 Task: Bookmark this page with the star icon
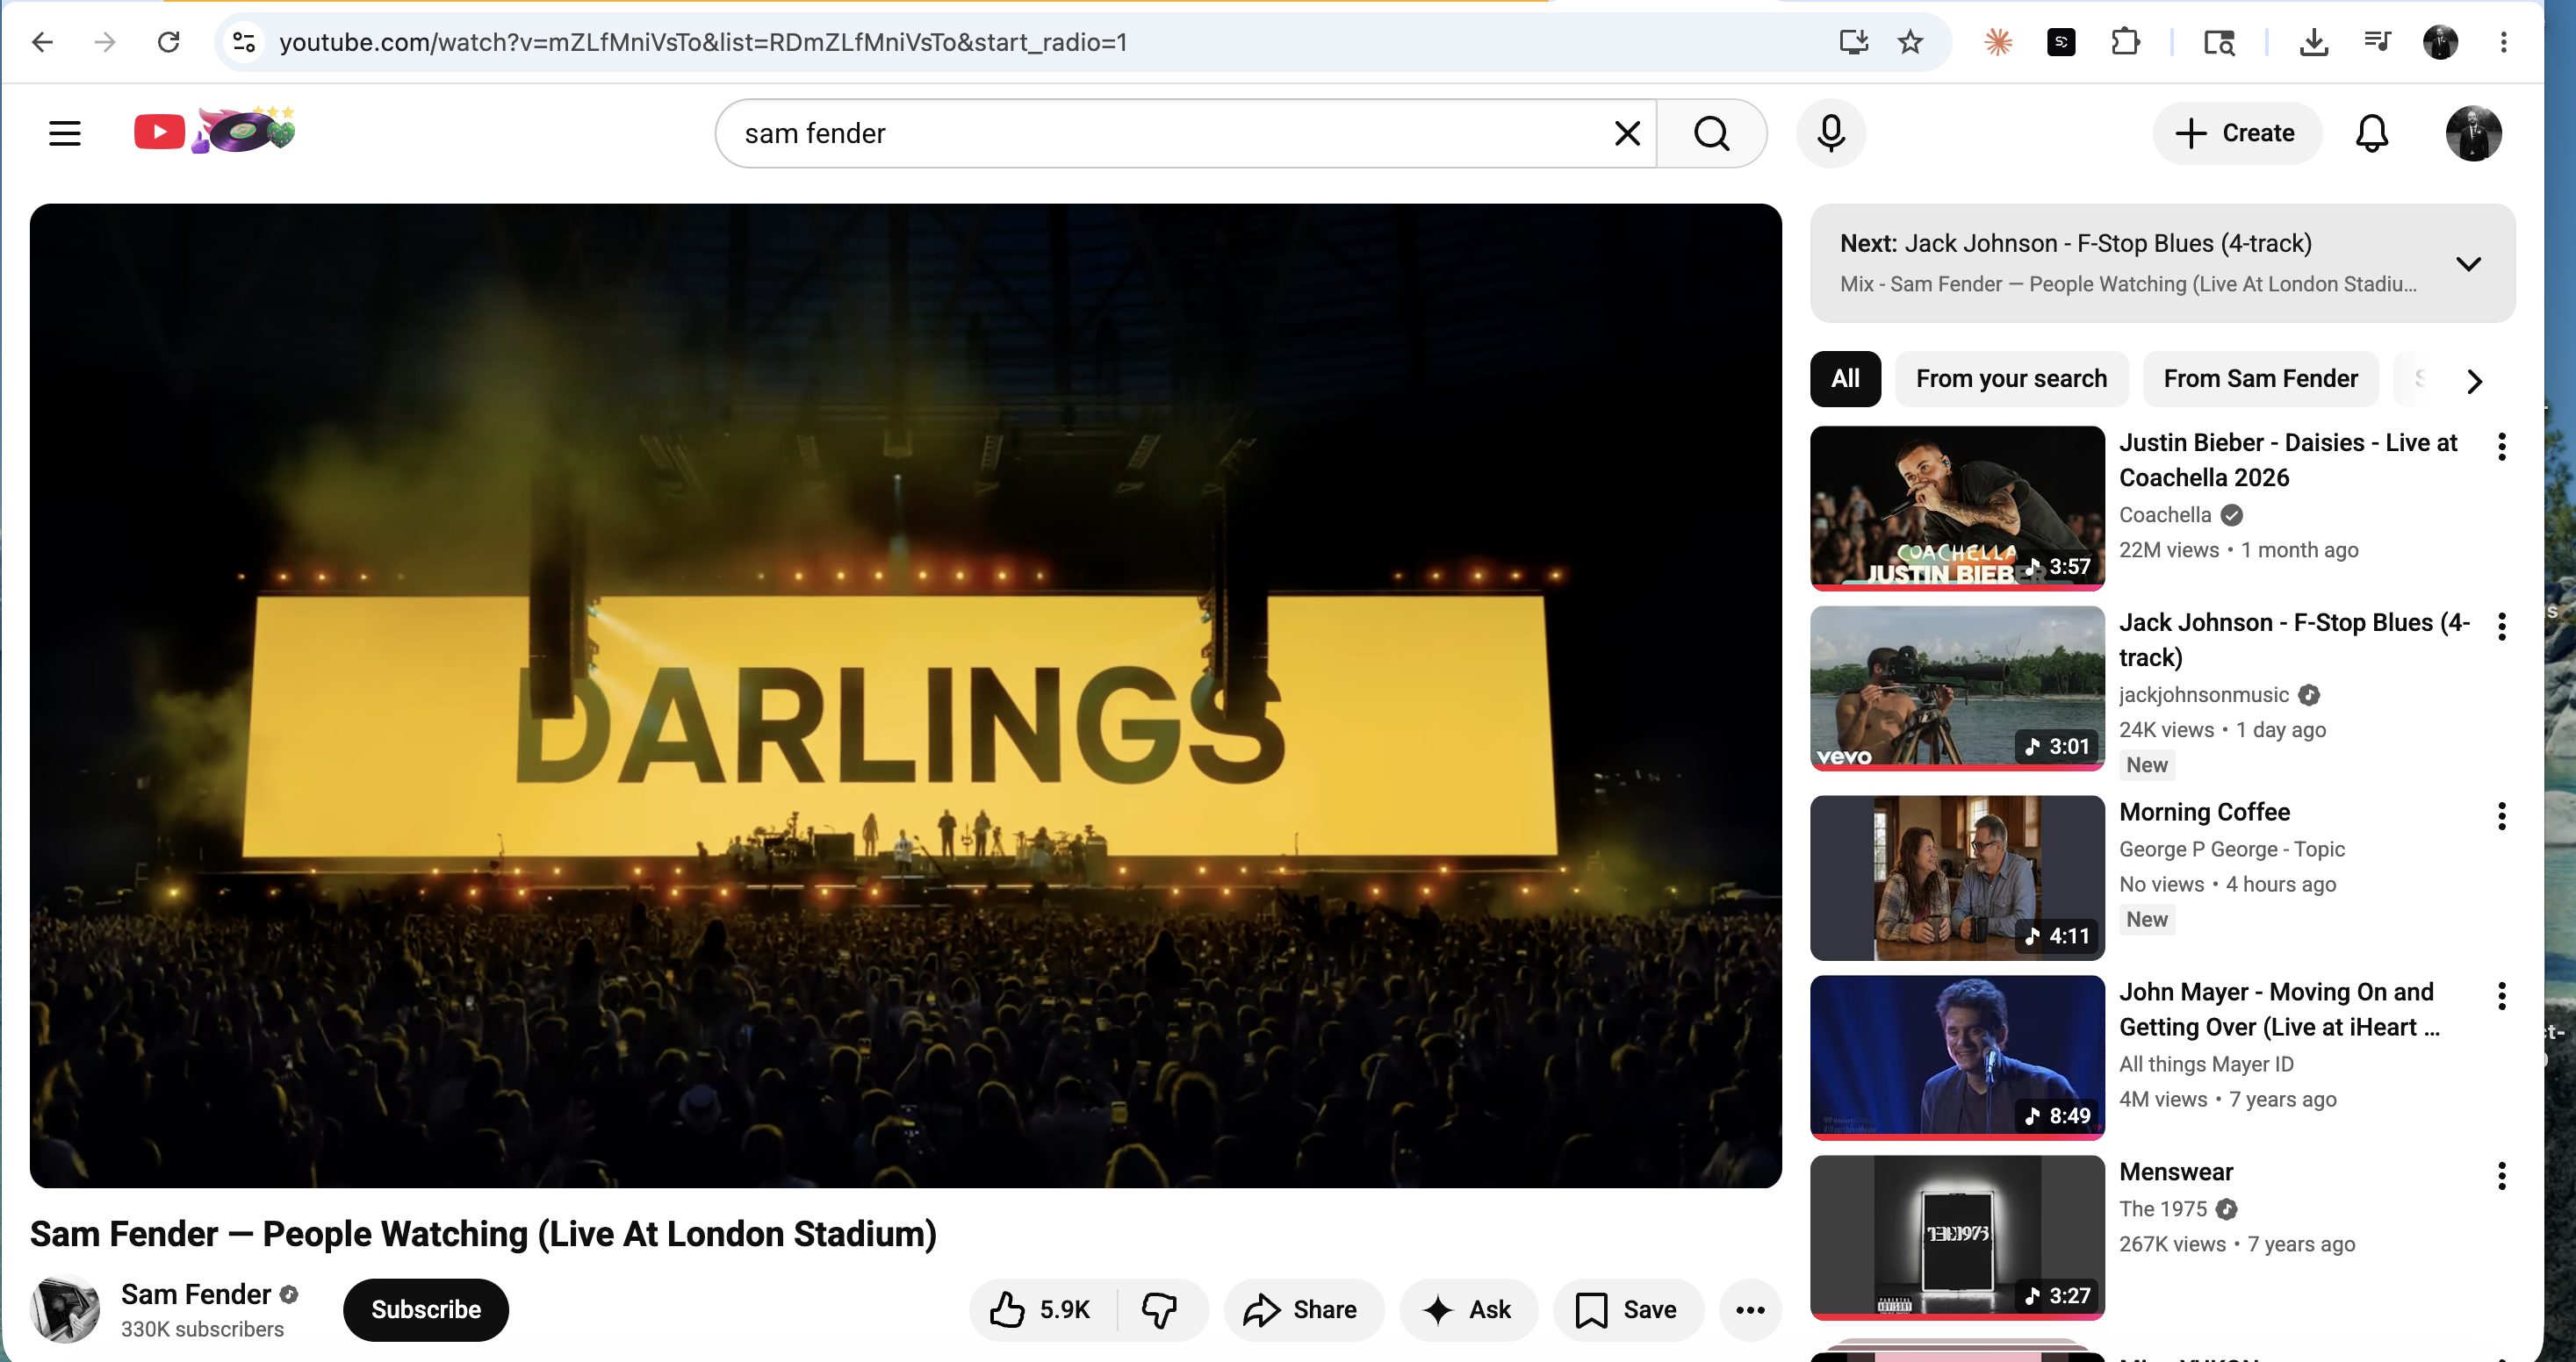click(1910, 42)
